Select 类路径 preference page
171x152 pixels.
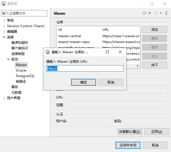pyautogui.click(x=21, y=82)
